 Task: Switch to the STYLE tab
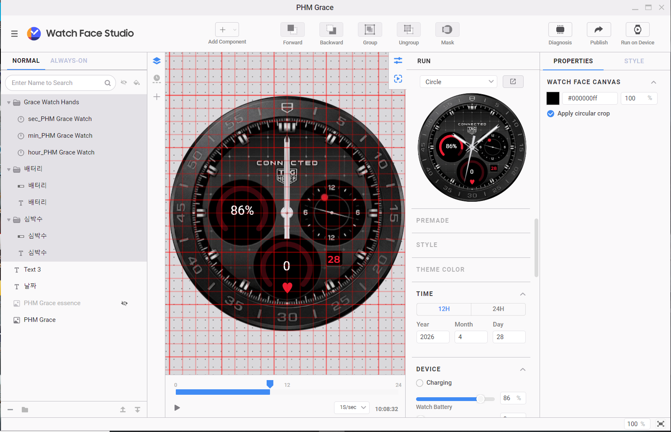click(634, 61)
